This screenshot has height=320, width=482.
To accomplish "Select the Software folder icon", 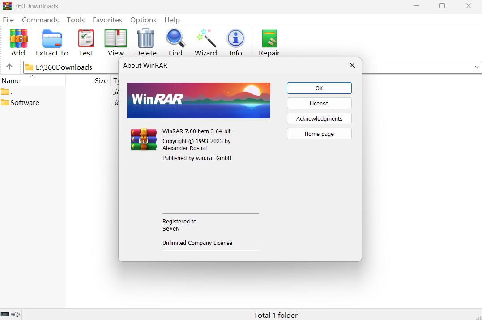I will tap(5, 102).
